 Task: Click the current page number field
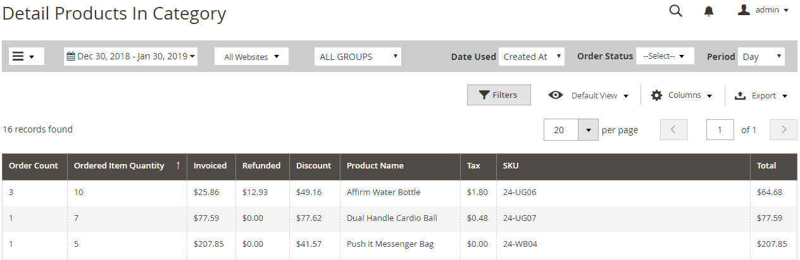click(720, 129)
